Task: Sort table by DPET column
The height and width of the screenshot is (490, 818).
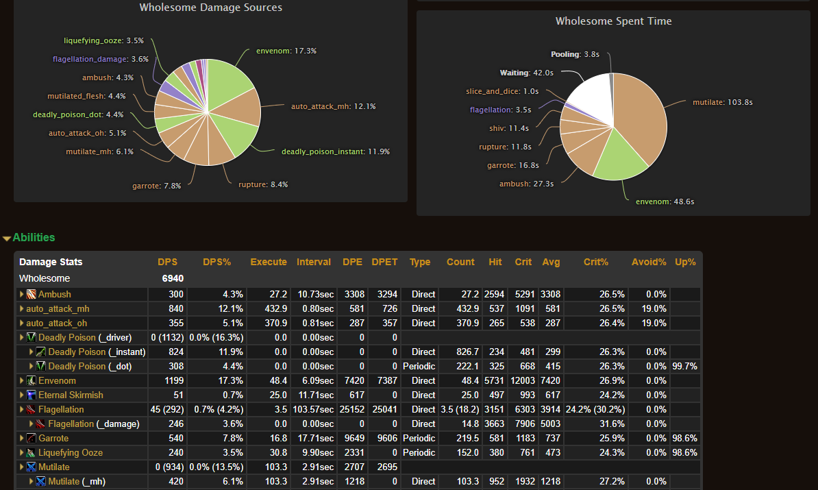Action: (x=384, y=262)
